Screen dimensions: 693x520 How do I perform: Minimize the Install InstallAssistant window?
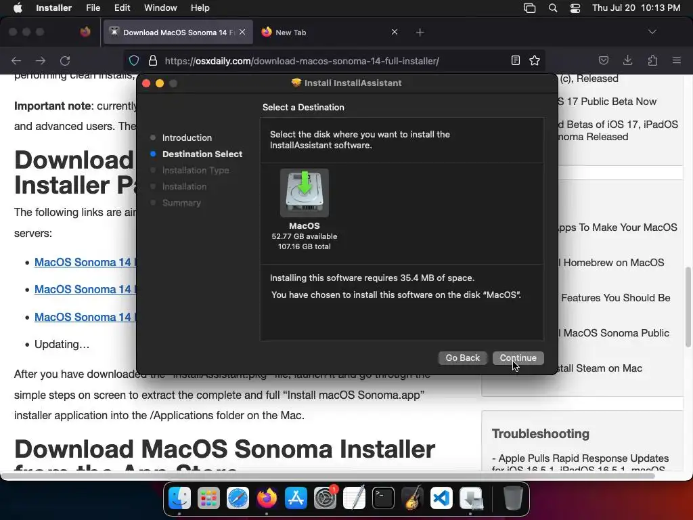(x=160, y=83)
